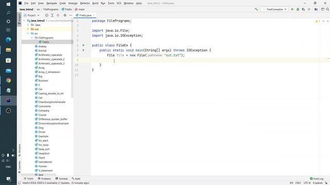Open the VCS menu
This screenshot has width=330, height=185.
119,3
